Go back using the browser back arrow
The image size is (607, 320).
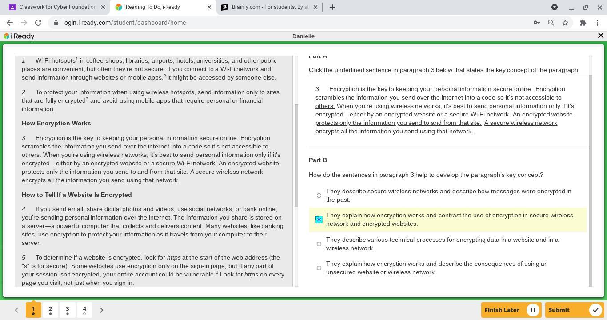pyautogui.click(x=10, y=23)
